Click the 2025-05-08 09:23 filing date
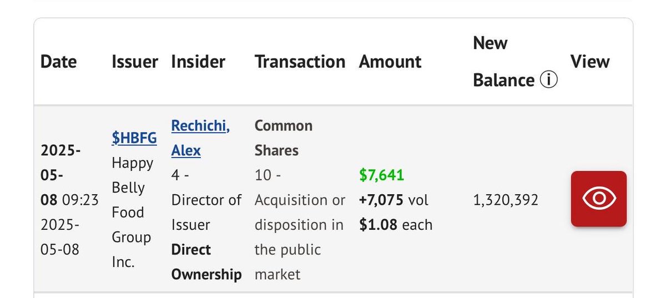Image resolution: width=666 pixels, height=298 pixels. (69, 175)
